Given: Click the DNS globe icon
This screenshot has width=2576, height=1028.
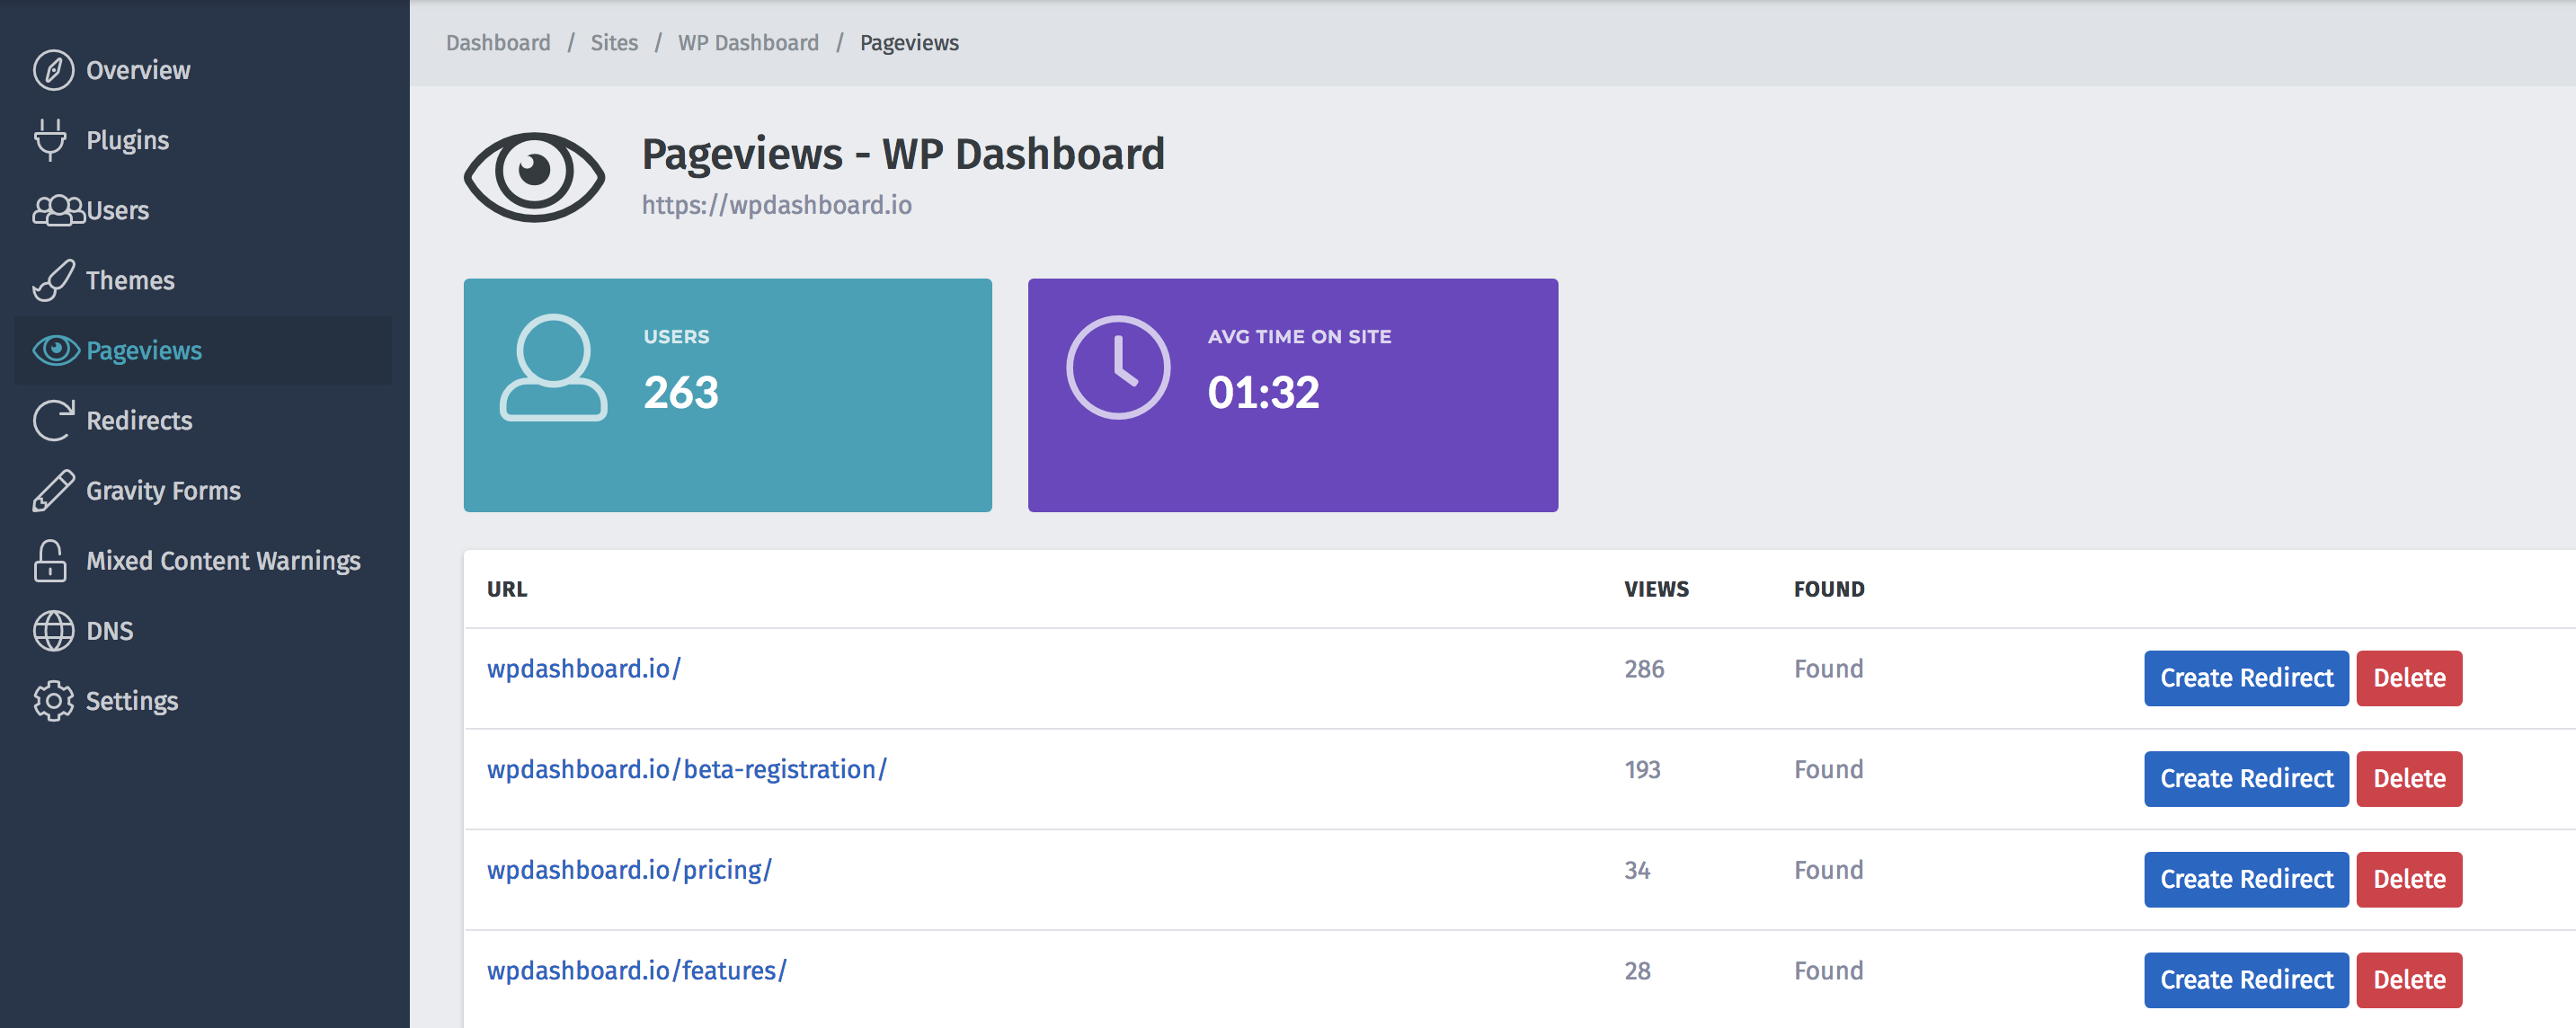Looking at the screenshot, I should point(53,631).
